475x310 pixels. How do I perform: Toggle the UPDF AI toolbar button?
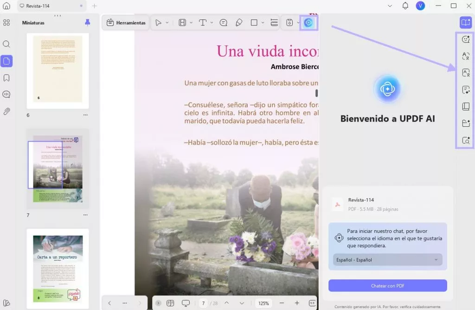[308, 23]
